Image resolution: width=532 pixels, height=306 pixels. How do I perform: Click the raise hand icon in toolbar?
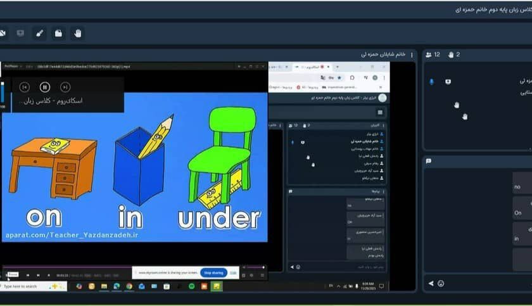pos(77,33)
